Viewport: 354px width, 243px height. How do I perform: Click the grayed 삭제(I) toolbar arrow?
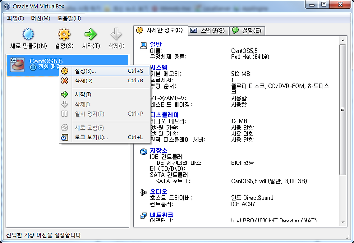click(x=116, y=34)
